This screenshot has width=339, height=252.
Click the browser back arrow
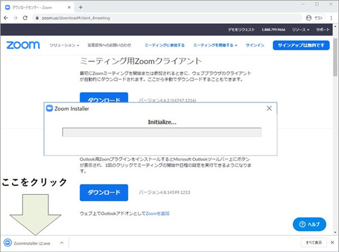point(6,18)
